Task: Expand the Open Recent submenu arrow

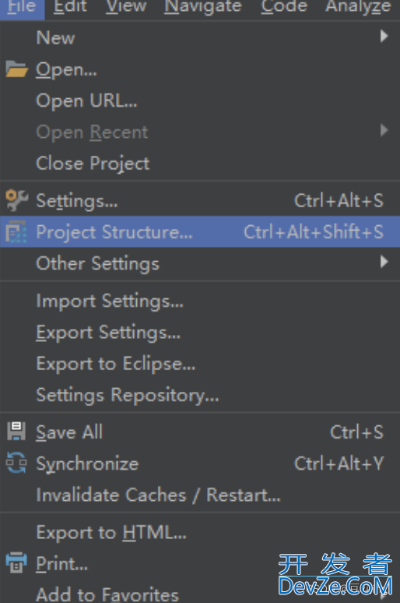Action: [x=384, y=130]
